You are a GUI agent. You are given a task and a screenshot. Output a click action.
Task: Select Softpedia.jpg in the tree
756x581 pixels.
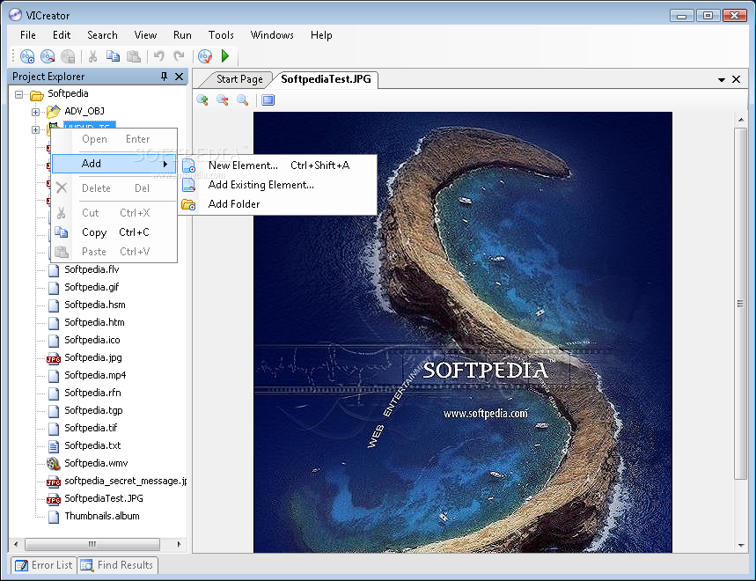pos(93,357)
